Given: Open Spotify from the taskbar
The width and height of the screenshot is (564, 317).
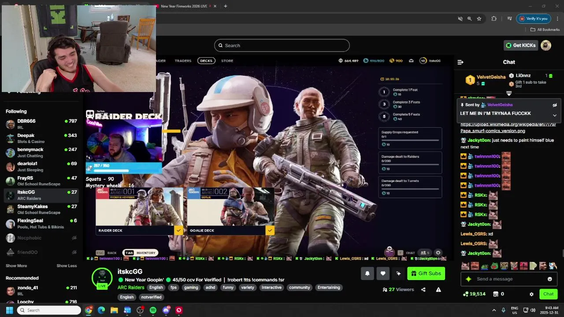Looking at the screenshot, I should pos(153,310).
